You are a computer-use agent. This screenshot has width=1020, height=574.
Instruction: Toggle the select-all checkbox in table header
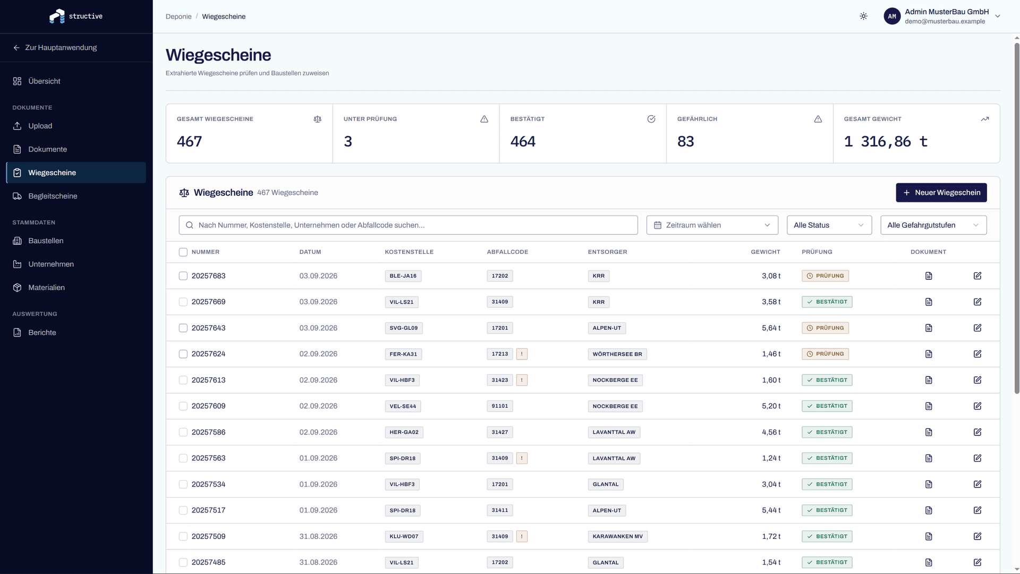[x=183, y=252]
